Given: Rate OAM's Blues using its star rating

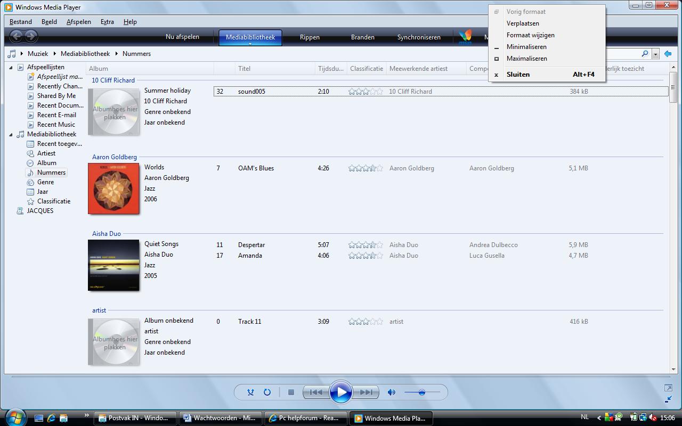Looking at the screenshot, I should coord(366,168).
